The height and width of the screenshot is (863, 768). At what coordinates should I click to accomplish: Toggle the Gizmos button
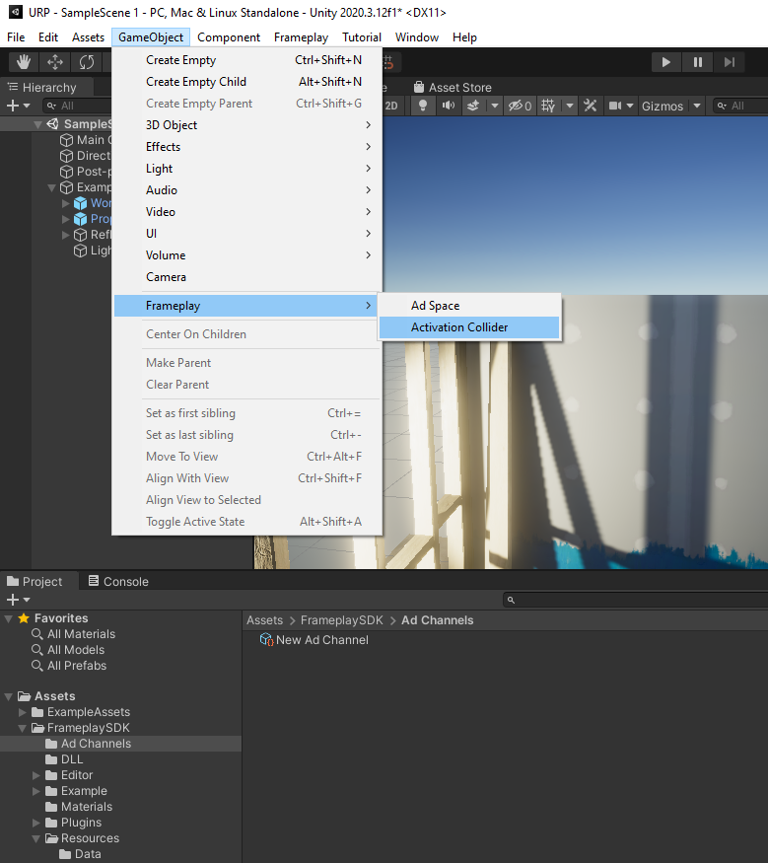[663, 106]
